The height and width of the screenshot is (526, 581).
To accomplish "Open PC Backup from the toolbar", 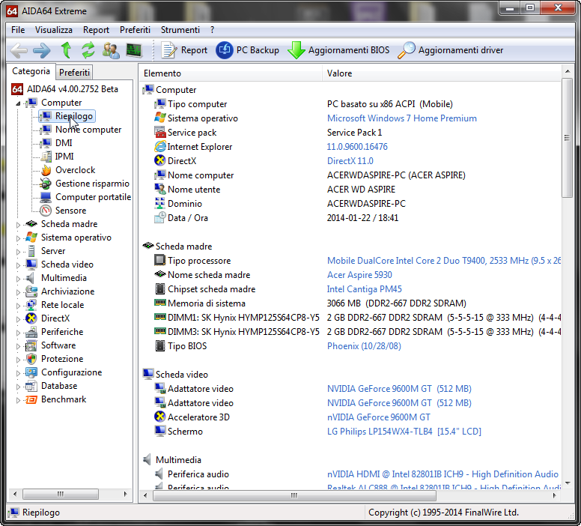I will coord(248,50).
